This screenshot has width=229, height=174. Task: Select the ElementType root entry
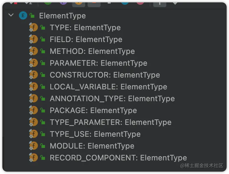click(x=62, y=16)
